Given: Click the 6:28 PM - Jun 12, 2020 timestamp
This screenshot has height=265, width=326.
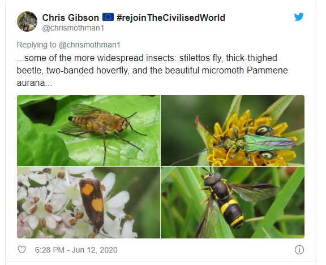Looking at the screenshot, I should [76, 250].
